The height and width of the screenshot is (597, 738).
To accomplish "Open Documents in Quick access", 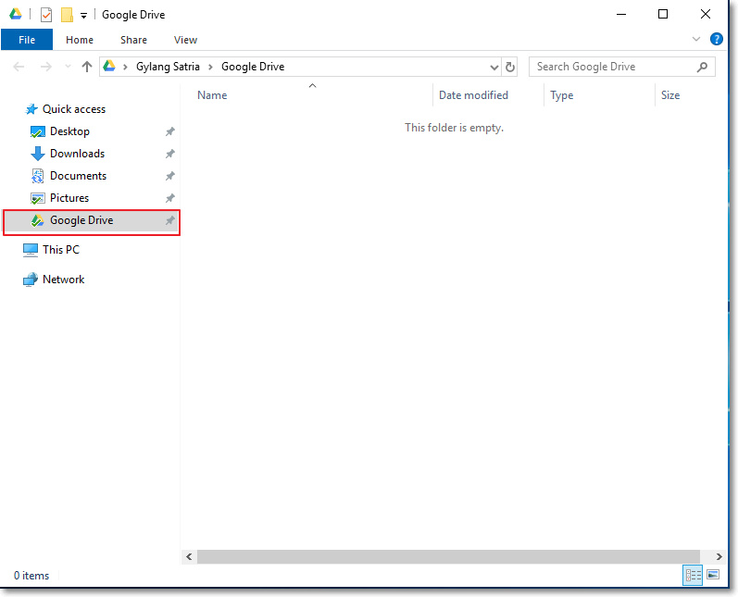I will point(79,176).
